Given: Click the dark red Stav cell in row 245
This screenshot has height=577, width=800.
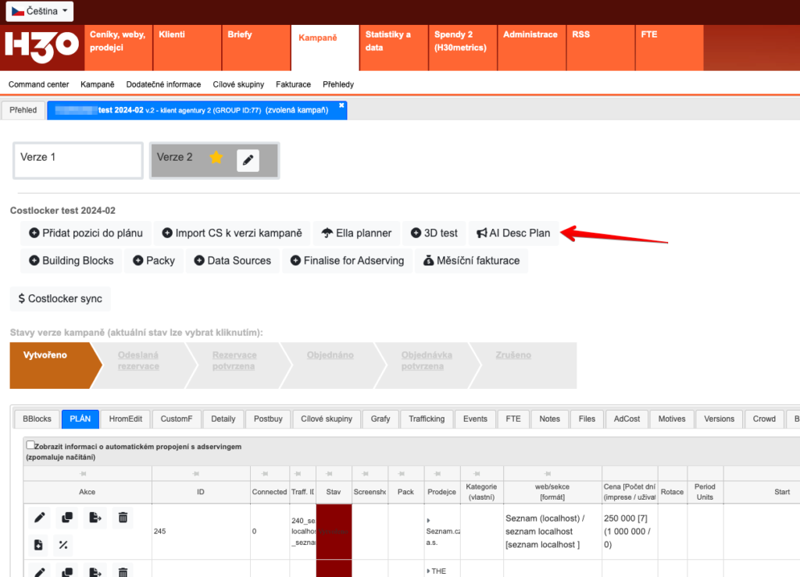Looking at the screenshot, I should [x=334, y=531].
